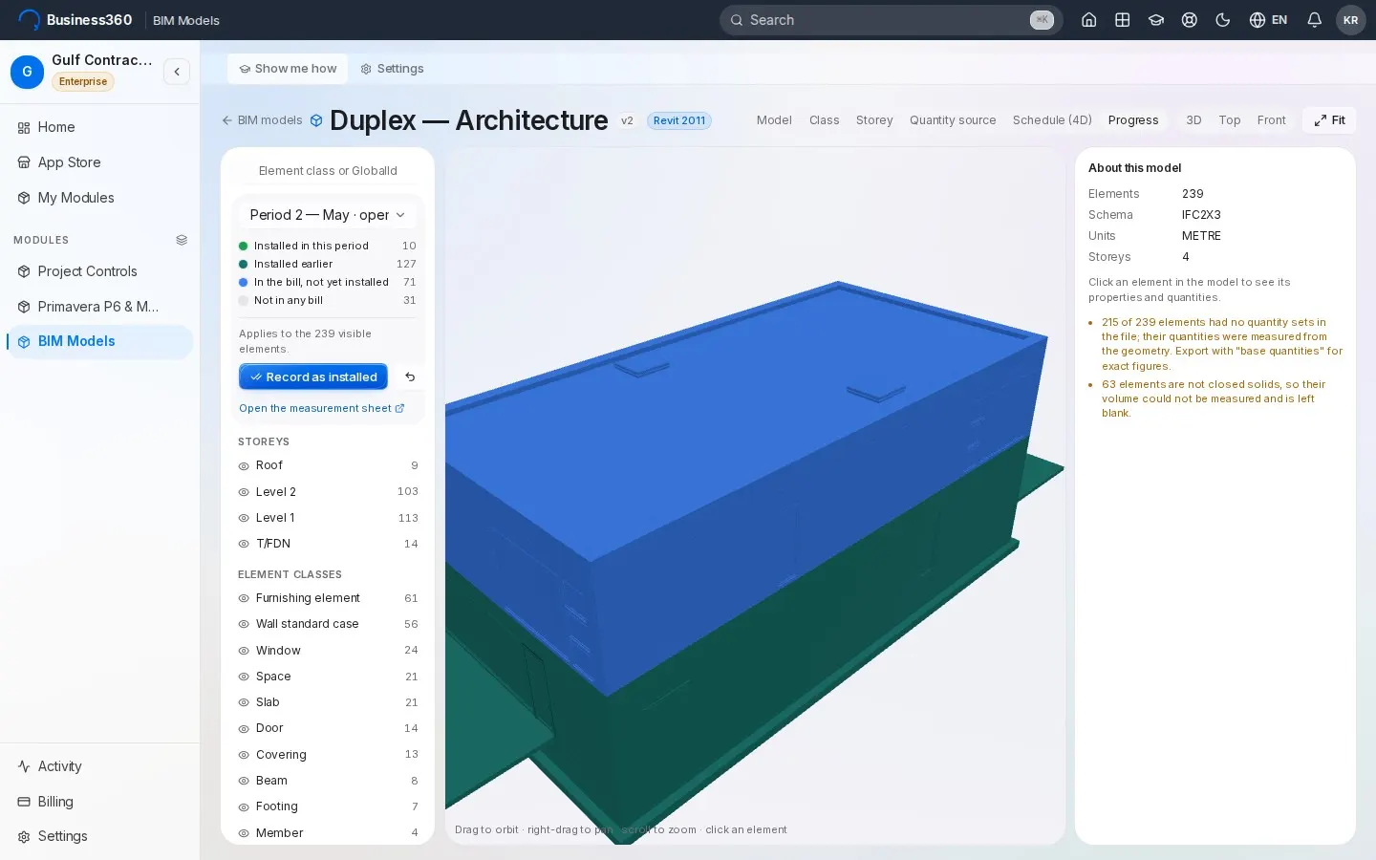Switch to the Quantity source tab
The height and width of the screenshot is (860, 1376).
(953, 120)
